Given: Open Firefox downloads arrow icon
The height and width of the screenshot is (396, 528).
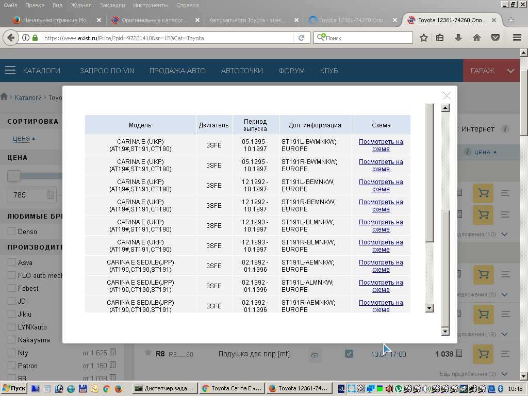Looking at the screenshot, I should point(458,38).
